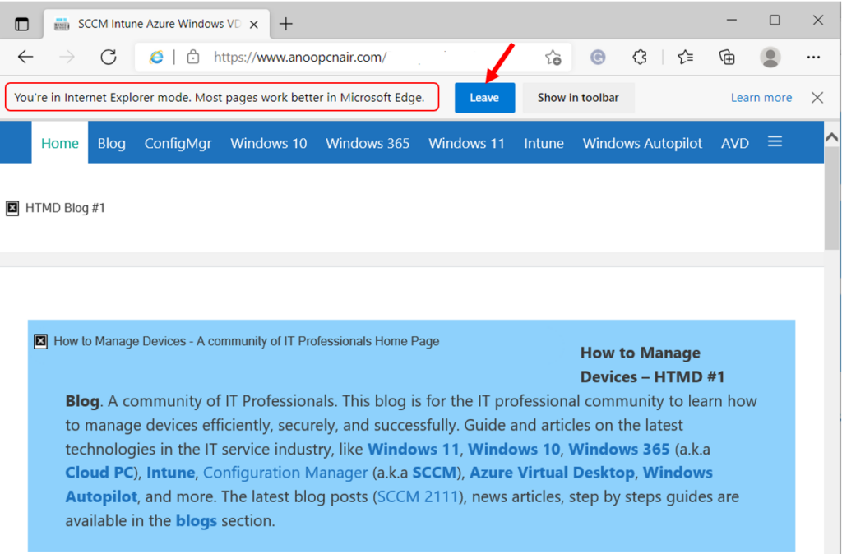Click the How to Manage Devices broken image
The width and height of the screenshot is (842, 554).
(40, 341)
